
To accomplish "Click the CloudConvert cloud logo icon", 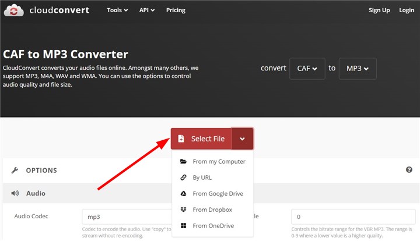I will [x=13, y=10].
